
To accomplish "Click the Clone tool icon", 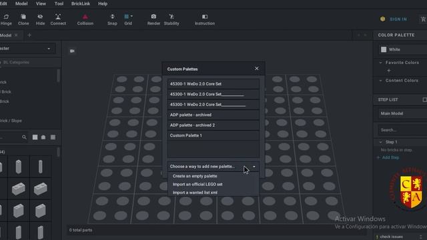I will (23, 17).
